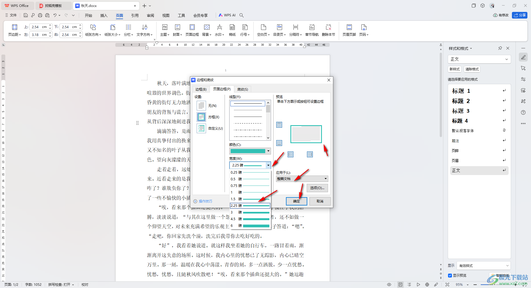Viewport: 531px width, 288px height.
Task: Open the 行号 line numbers tool
Action: point(245,30)
